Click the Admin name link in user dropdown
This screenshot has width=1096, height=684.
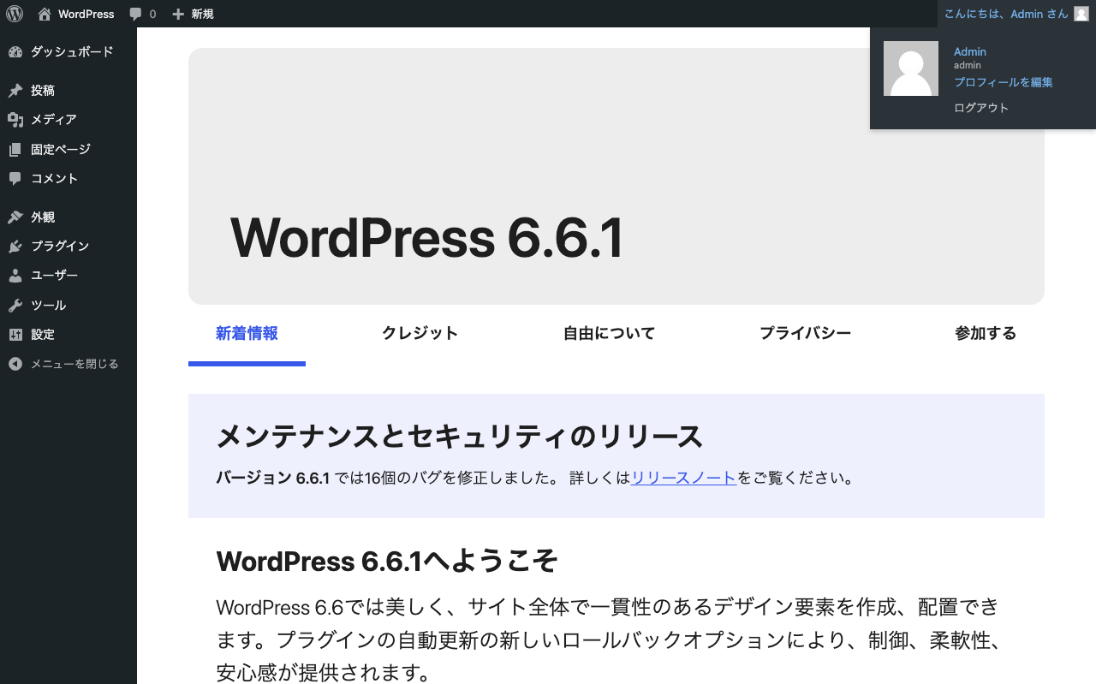point(970,51)
